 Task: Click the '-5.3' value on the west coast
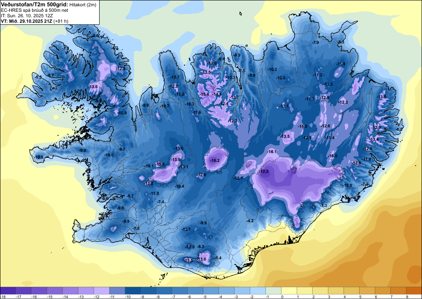pos(38,77)
